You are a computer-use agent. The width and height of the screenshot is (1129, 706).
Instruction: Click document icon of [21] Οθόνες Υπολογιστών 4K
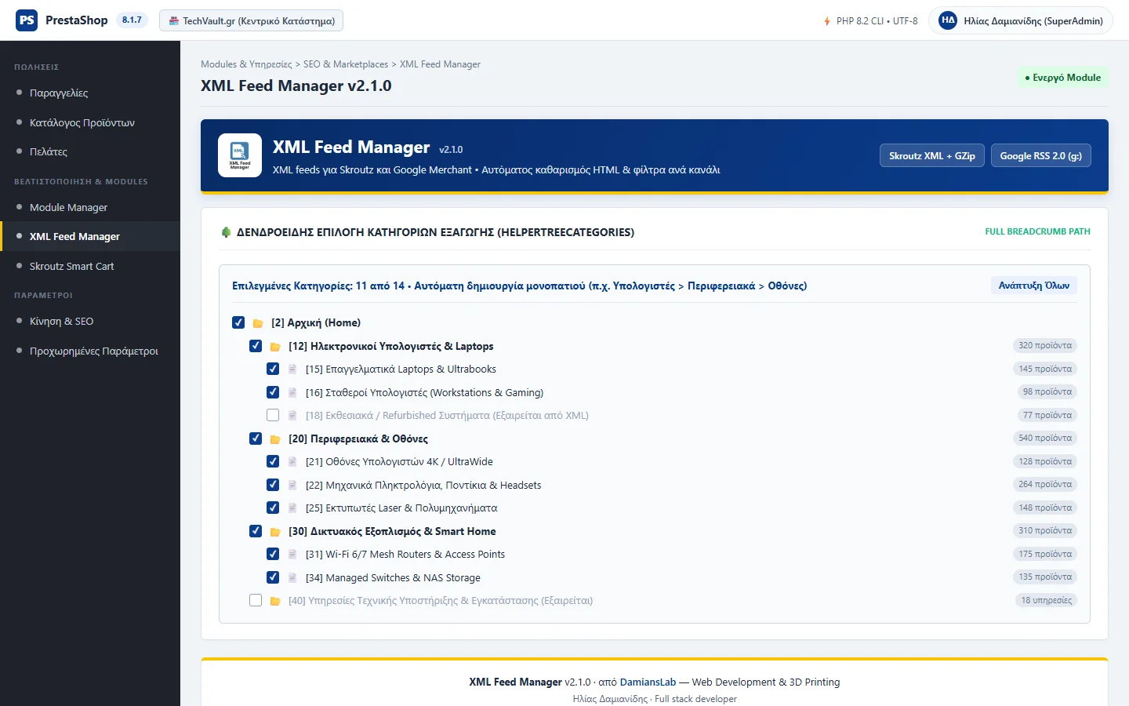292,462
